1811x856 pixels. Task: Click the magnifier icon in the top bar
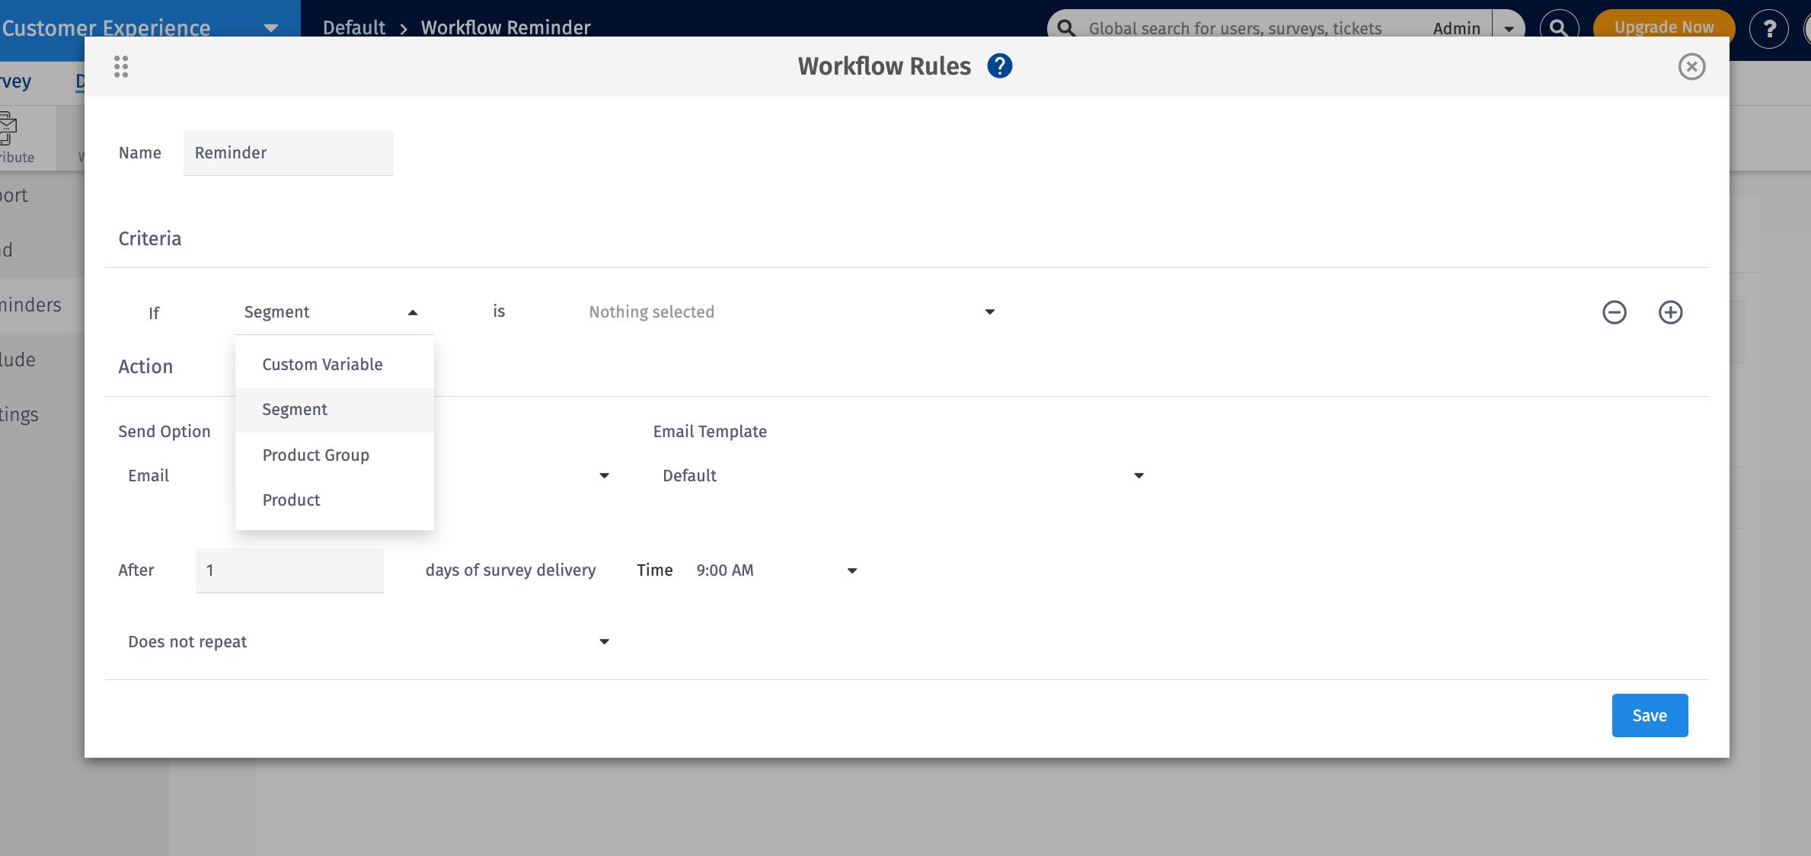pos(1558,27)
